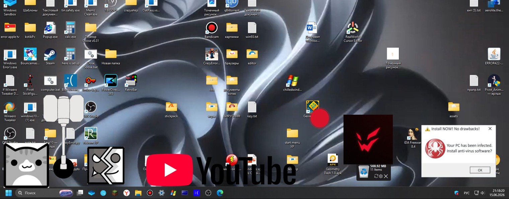This screenshot has height=199, width=509.
Task: Open network status in the system tray
Action: click(477, 193)
